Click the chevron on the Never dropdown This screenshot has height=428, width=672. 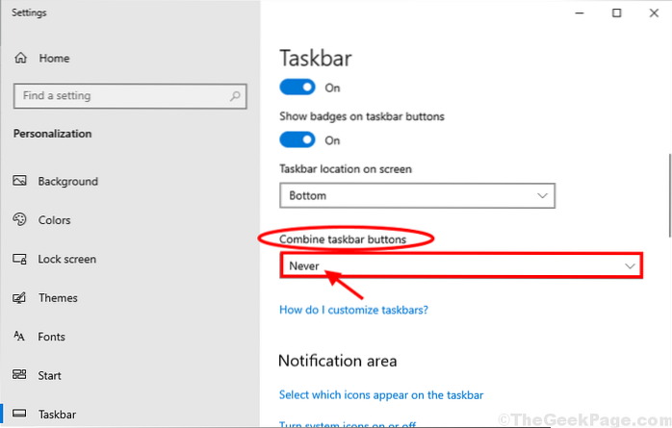(631, 264)
